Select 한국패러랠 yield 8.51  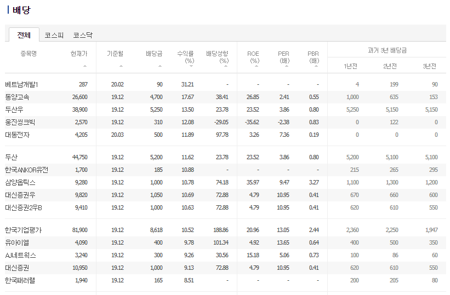pyautogui.click(x=189, y=281)
